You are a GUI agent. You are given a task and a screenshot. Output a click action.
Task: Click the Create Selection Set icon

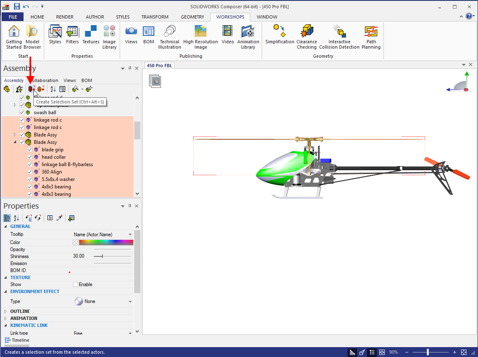(x=31, y=89)
